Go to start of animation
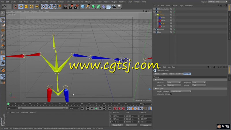Viewport: 231px width, 130px height. [x=82, y=109]
